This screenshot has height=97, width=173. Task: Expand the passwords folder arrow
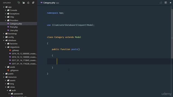(x=9, y=94)
